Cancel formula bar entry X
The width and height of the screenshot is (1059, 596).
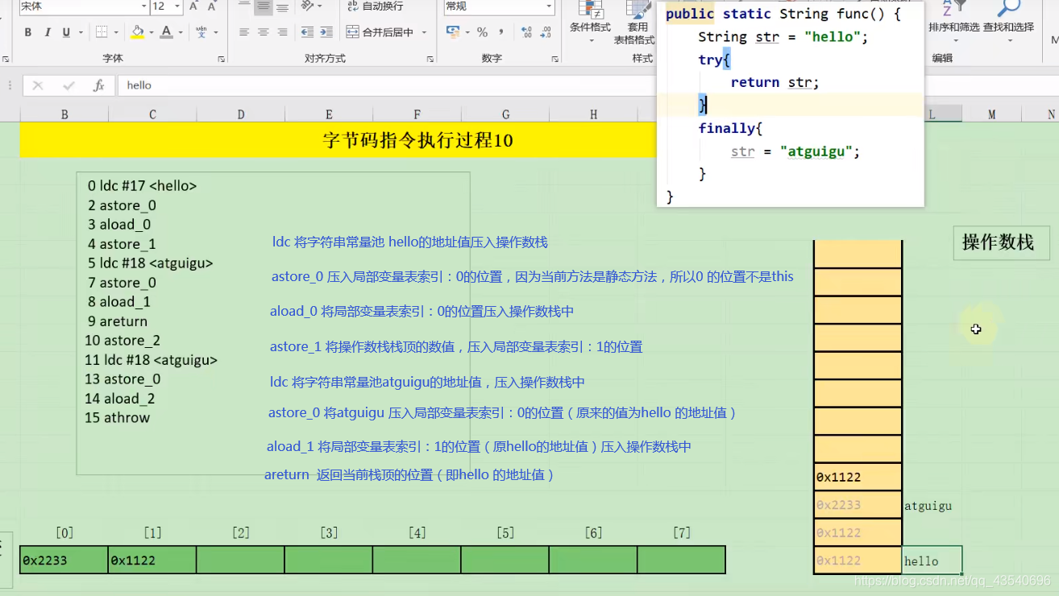(38, 85)
